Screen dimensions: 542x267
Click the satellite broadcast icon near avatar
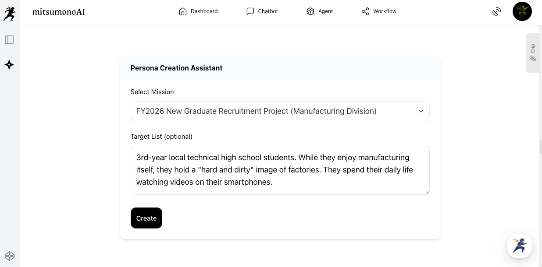pyautogui.click(x=496, y=12)
